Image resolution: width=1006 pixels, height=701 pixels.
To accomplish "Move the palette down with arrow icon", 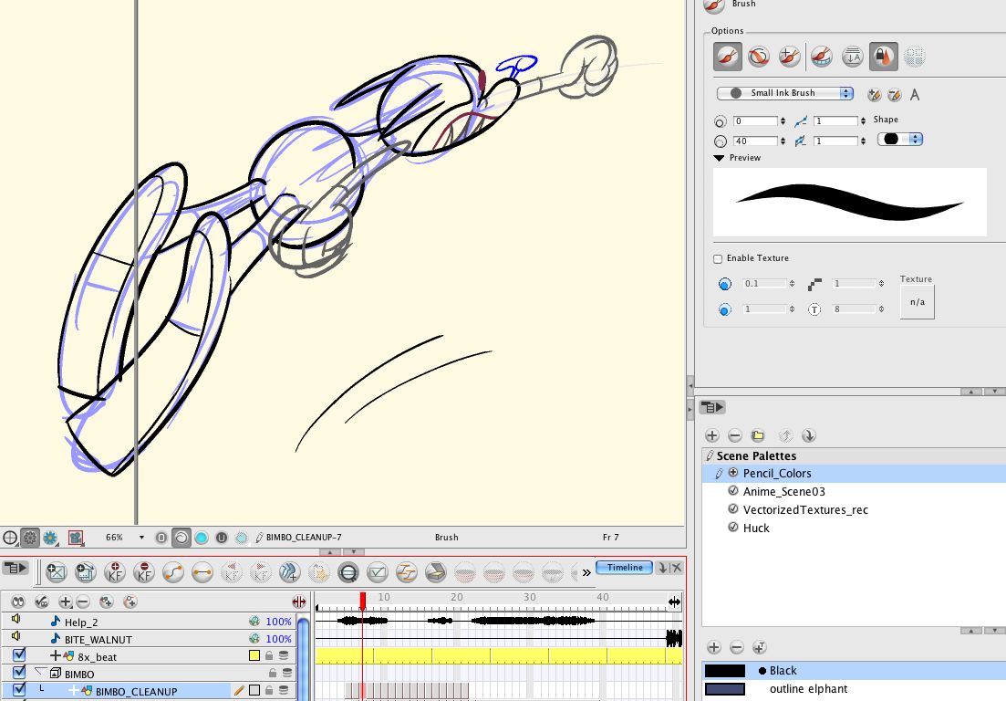I will (808, 435).
